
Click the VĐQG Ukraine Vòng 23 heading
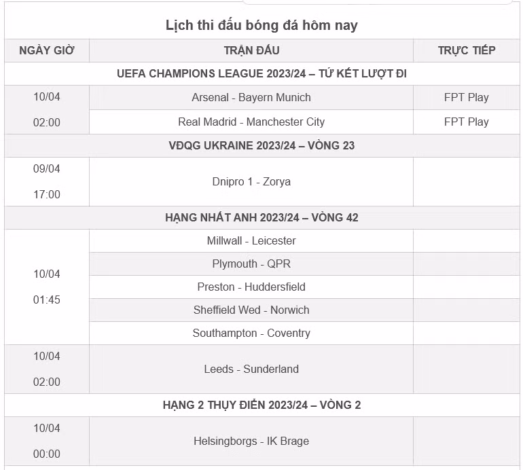pos(261,145)
